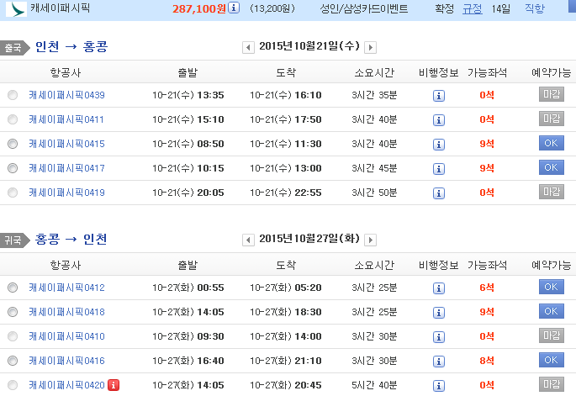Open flight info icon for flight 0412
Image resolution: width=576 pixels, height=396 pixels.
click(x=439, y=288)
